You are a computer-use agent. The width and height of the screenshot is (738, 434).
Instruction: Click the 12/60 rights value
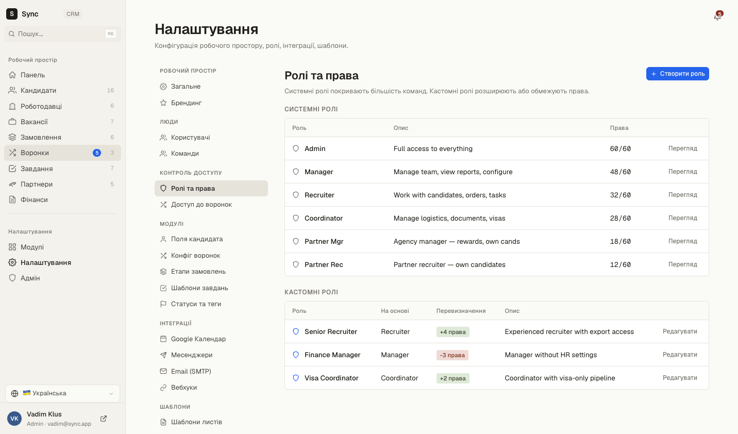coord(620,264)
